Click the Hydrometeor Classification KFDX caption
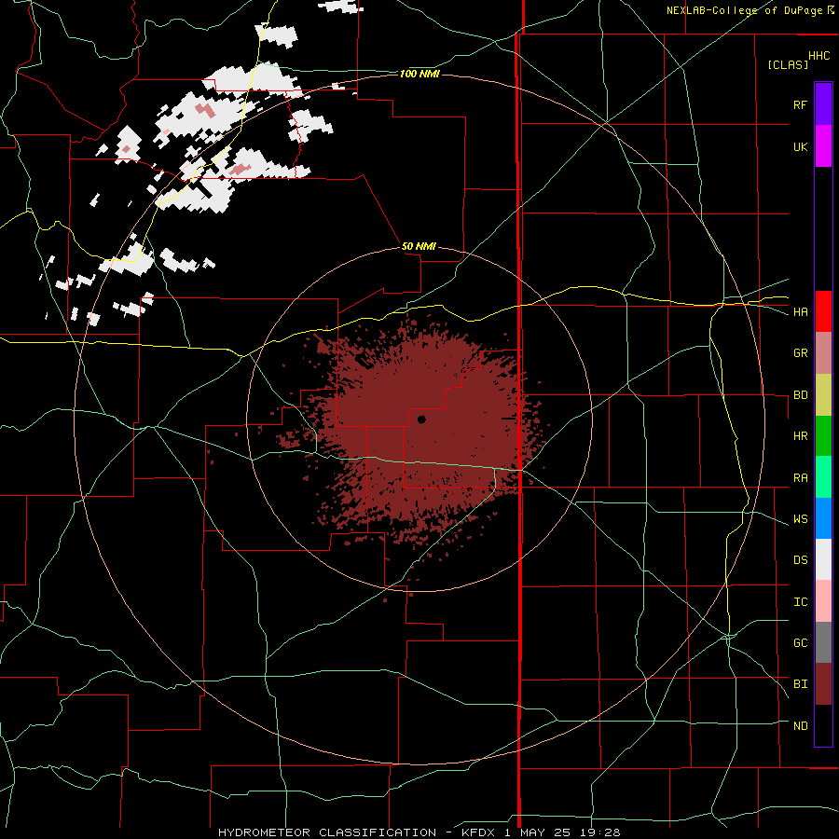Viewport: 839px width, 839px height. (419, 832)
